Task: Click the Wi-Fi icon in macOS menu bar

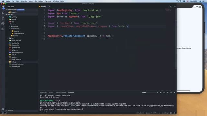Action: (180, 1)
